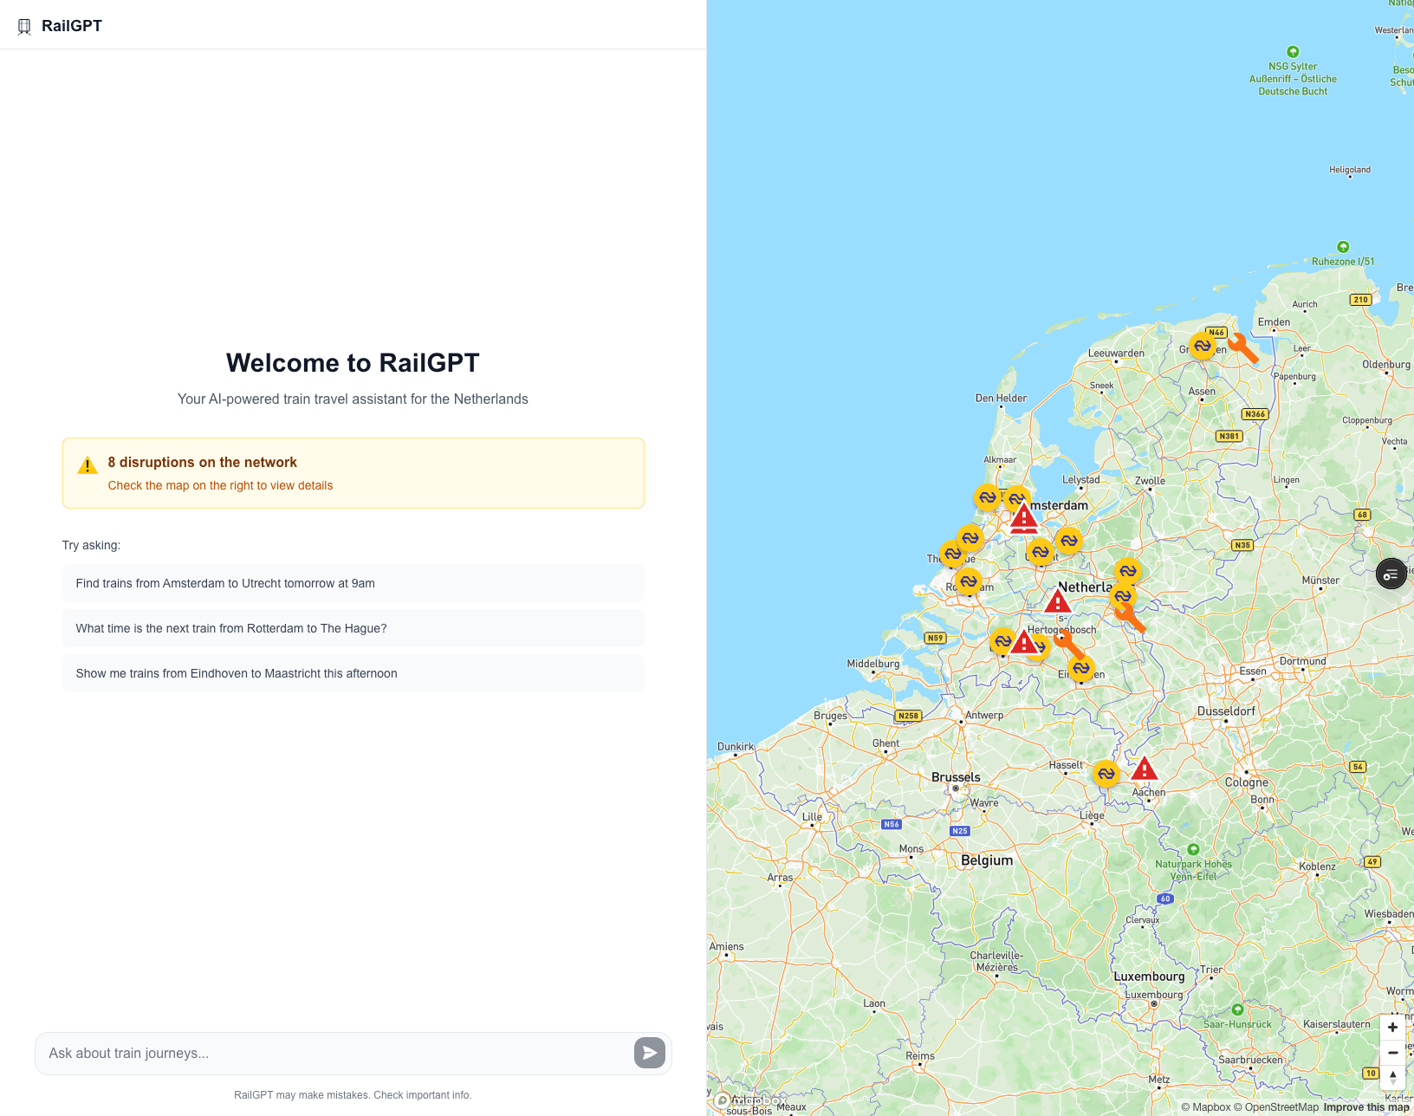Image resolution: width=1414 pixels, height=1116 pixels.
Task: Click the orange wrench marker above Eindhoven
Action: pyautogui.click(x=1068, y=645)
